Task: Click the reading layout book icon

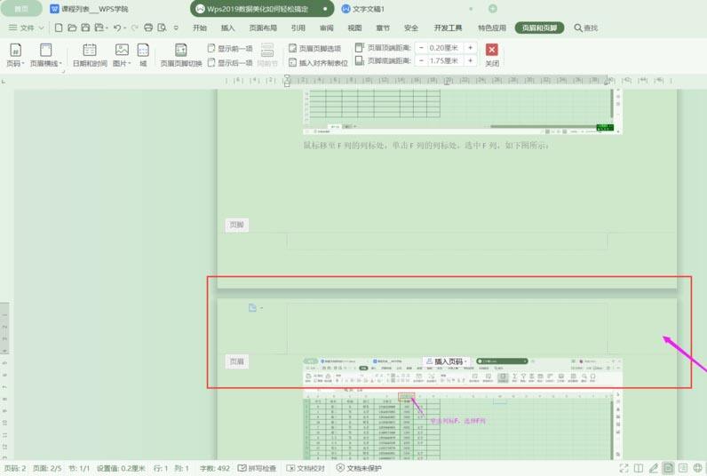Action: coord(639,468)
